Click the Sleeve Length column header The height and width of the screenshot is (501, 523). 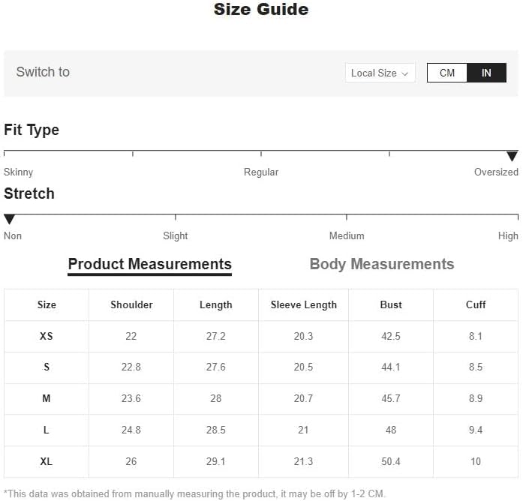pos(304,304)
